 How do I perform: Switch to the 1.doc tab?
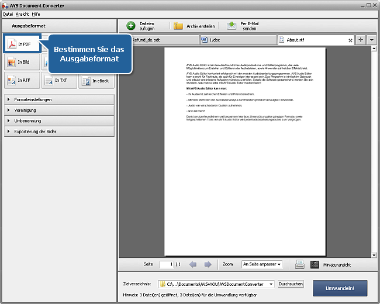tap(238, 40)
